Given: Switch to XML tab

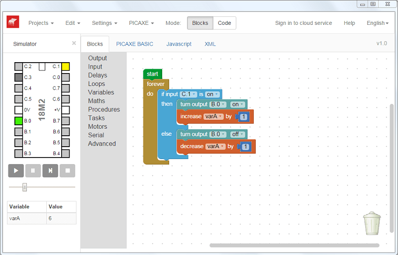Looking at the screenshot, I should click(x=210, y=44).
